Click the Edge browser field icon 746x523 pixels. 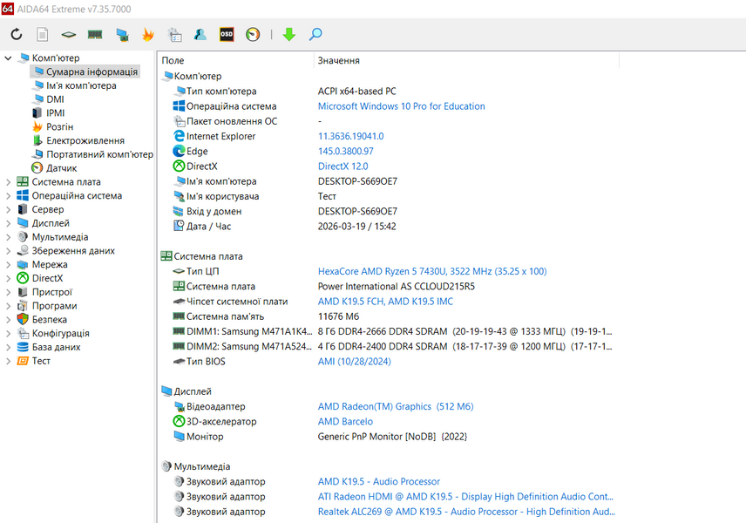[x=179, y=152]
